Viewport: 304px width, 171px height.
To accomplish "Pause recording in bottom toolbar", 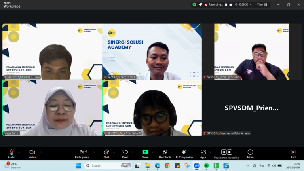I will pos(224,152).
